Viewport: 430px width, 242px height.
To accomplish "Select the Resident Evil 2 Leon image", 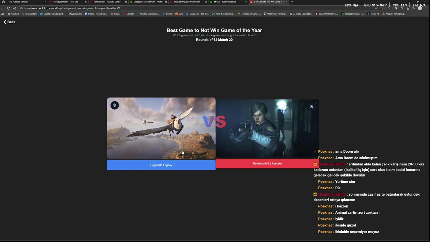I will [x=267, y=128].
